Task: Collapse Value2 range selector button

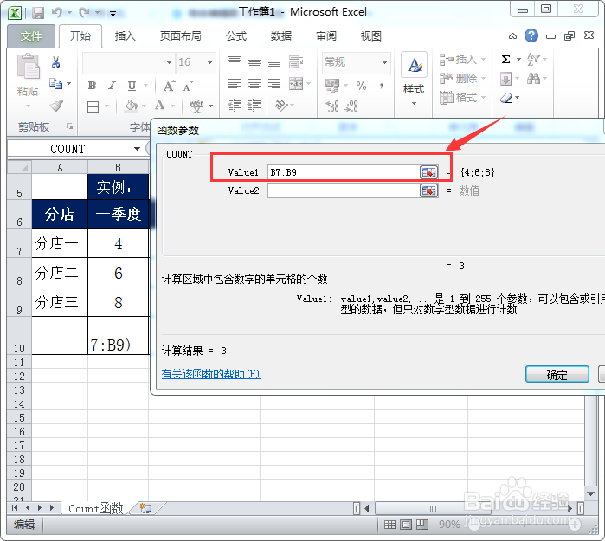Action: click(429, 190)
